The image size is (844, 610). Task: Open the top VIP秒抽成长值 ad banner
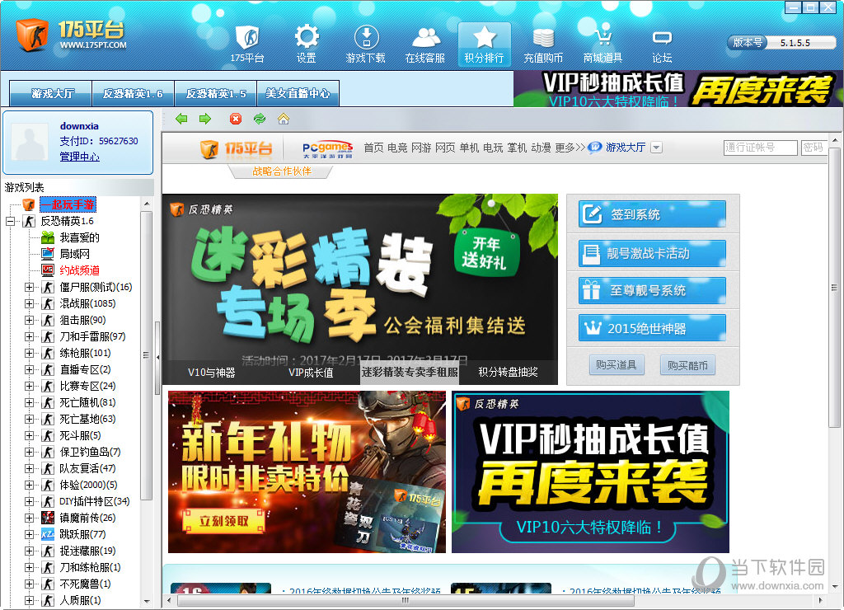coord(678,89)
